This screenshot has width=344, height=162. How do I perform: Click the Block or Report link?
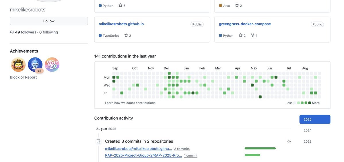click(x=23, y=77)
